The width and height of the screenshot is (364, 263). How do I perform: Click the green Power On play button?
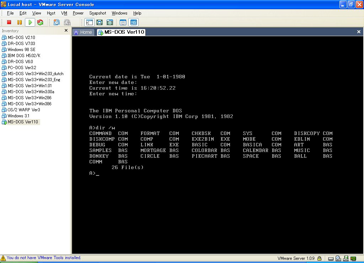30,22
